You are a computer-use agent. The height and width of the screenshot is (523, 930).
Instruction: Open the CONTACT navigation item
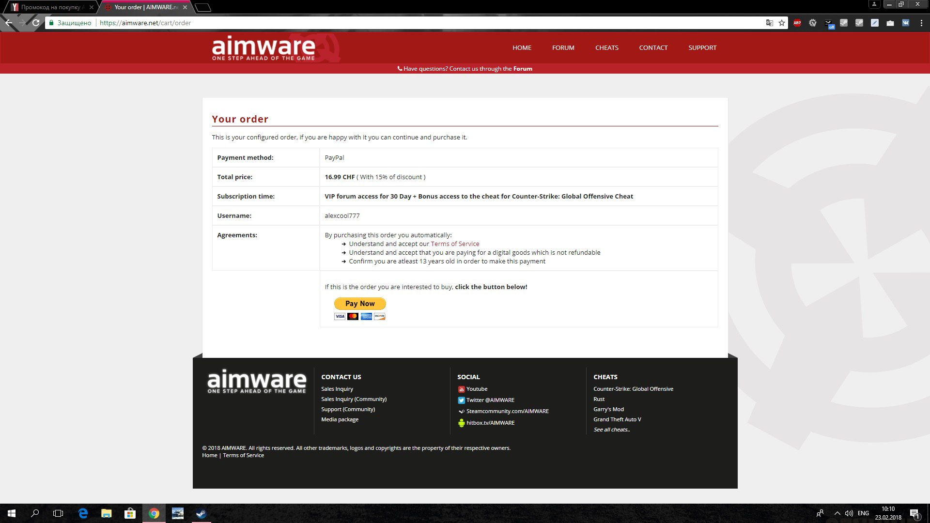tap(653, 47)
